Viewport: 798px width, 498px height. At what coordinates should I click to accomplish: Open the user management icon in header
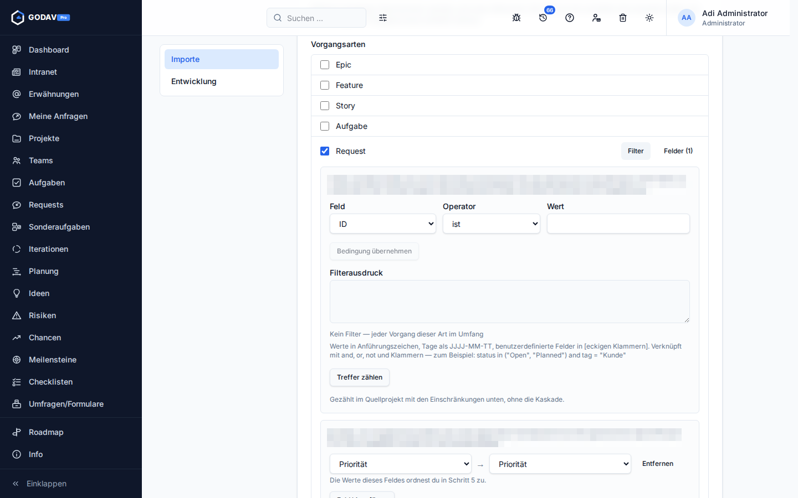click(596, 18)
